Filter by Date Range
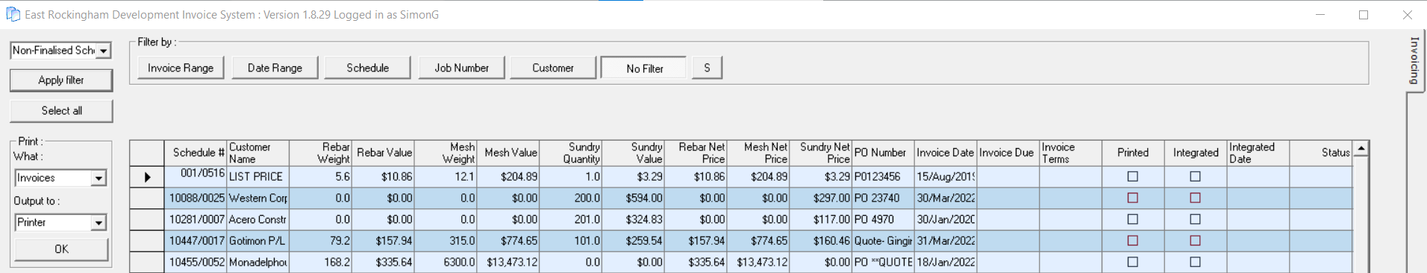1427x273 pixels. click(275, 68)
